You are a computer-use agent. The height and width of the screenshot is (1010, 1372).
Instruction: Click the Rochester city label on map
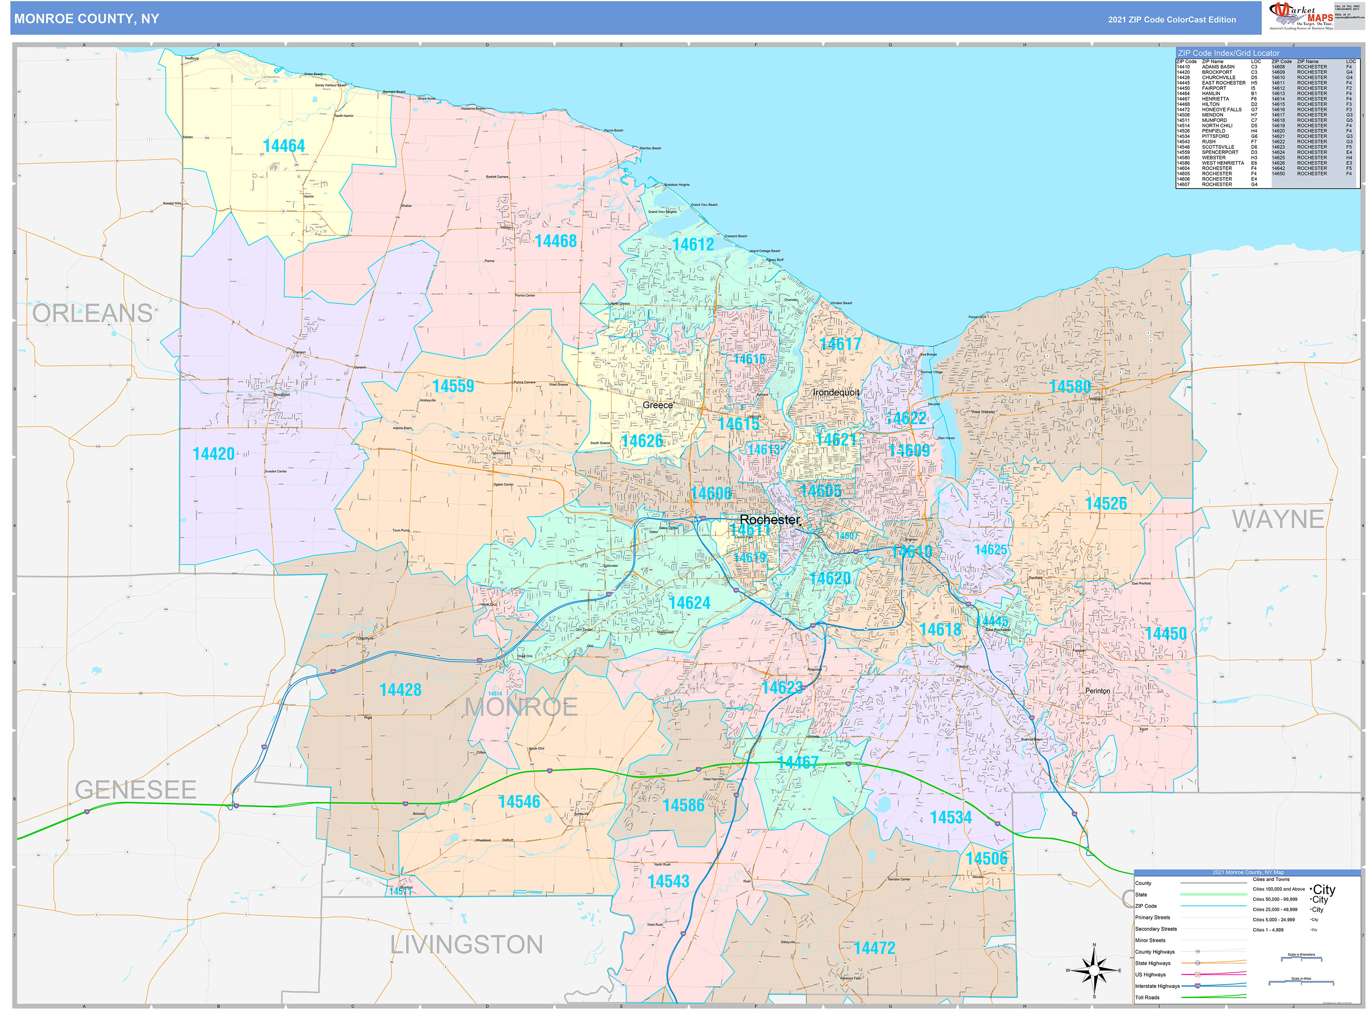coord(770,520)
